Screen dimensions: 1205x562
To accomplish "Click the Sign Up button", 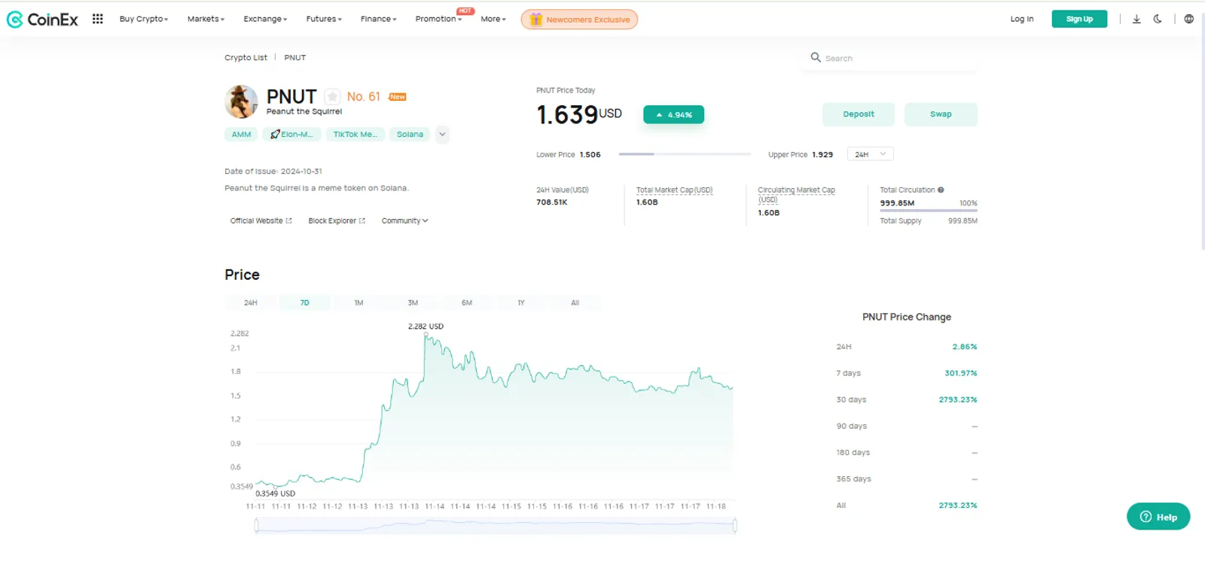I will pos(1079,19).
